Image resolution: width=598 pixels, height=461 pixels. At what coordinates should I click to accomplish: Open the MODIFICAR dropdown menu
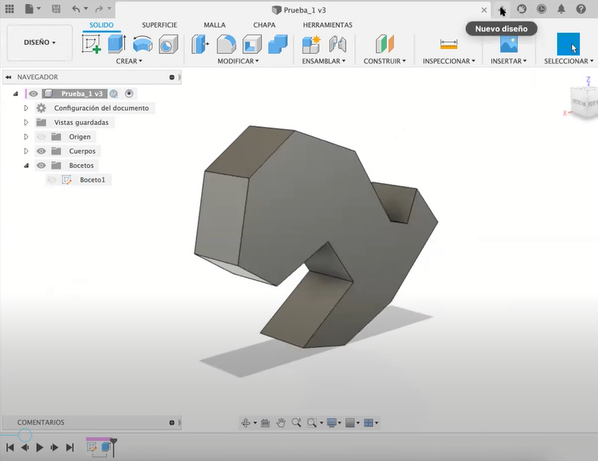click(238, 61)
